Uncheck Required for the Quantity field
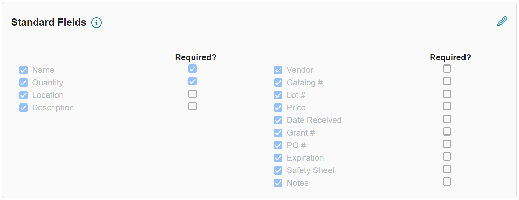This screenshot has width=519, height=200. (x=193, y=81)
